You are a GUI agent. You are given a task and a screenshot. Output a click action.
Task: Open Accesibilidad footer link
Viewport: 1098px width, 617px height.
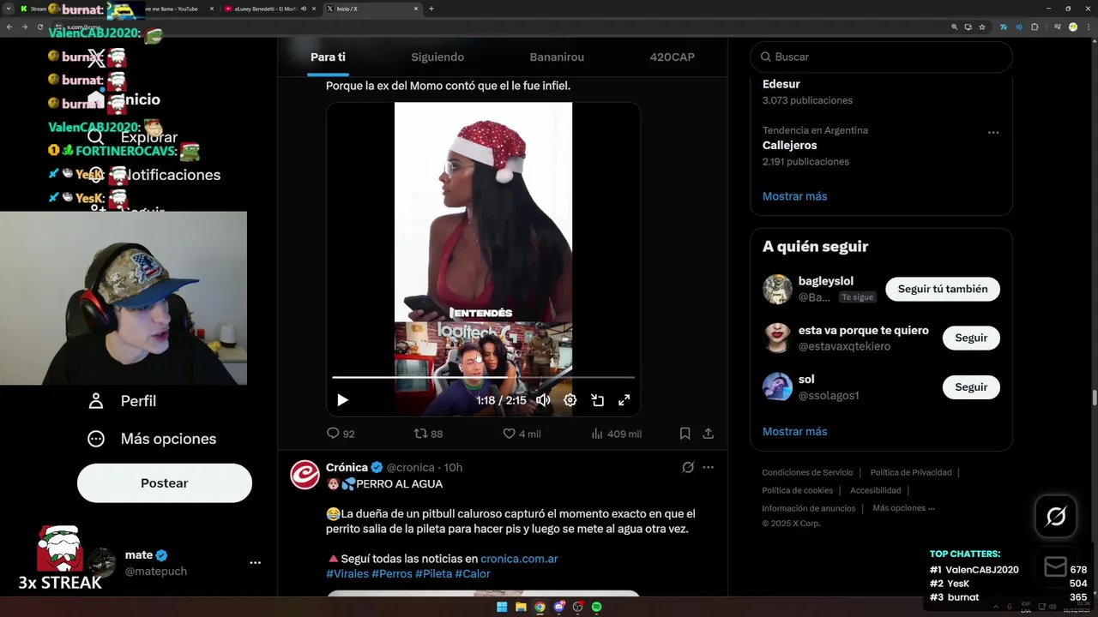pos(875,490)
